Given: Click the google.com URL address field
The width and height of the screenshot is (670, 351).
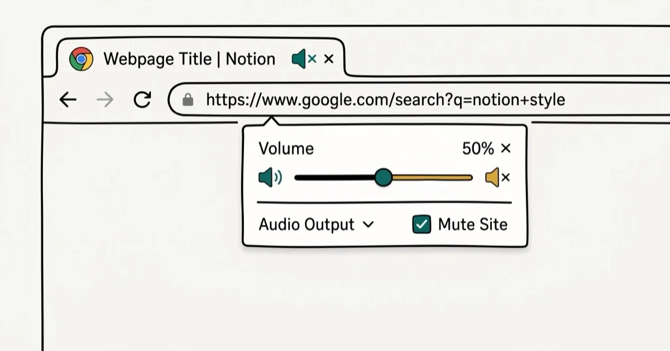Looking at the screenshot, I should [x=419, y=100].
